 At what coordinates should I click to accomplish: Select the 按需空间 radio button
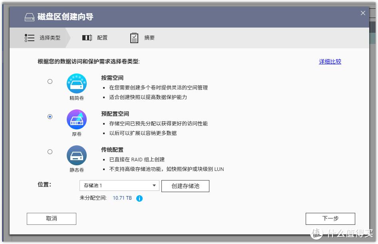[50, 81]
